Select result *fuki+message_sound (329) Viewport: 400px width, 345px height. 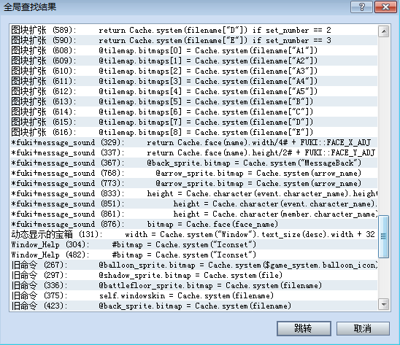point(194,142)
